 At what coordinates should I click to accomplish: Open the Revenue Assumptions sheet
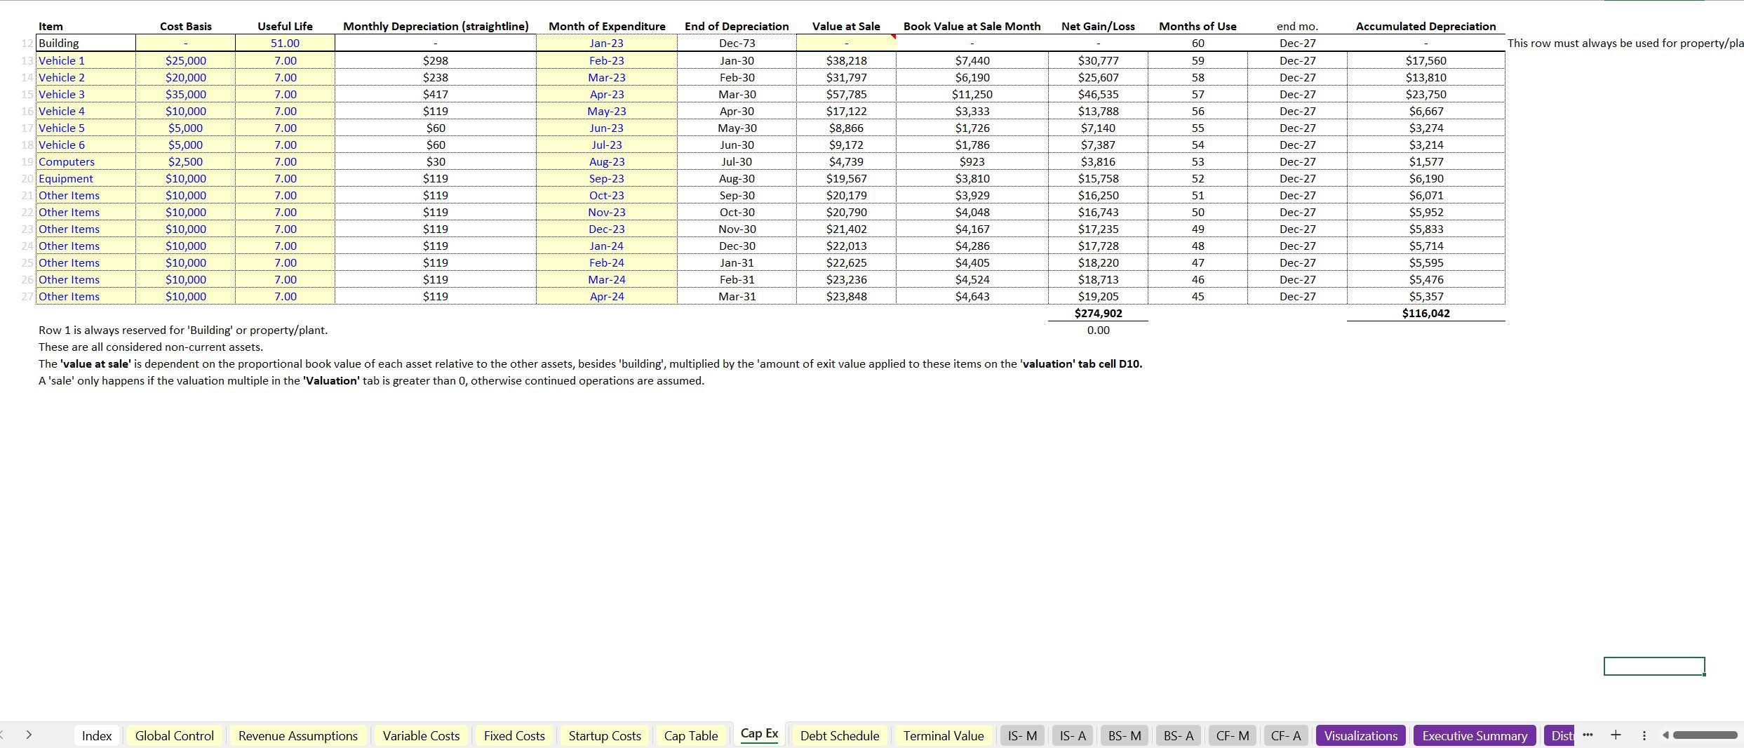[298, 735]
